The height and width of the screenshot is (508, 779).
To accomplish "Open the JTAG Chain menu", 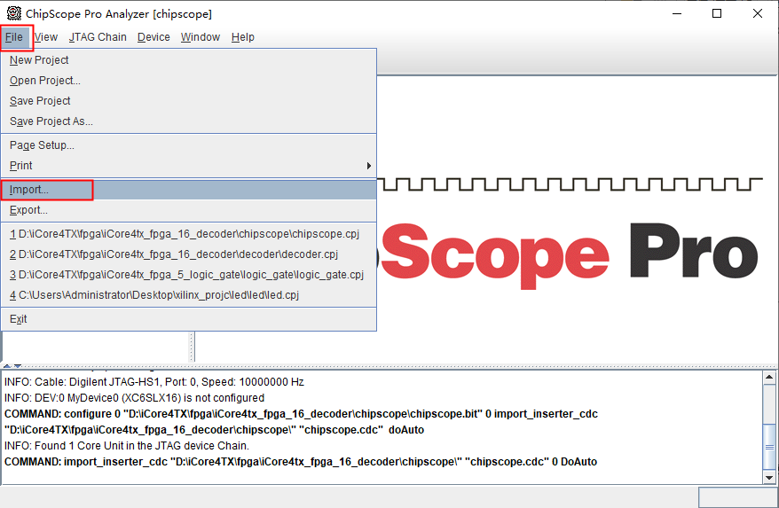I will 98,37.
